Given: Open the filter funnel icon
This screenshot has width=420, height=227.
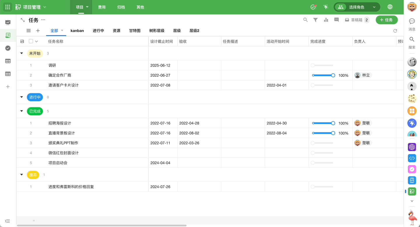Looking at the screenshot, I should tap(316, 20).
